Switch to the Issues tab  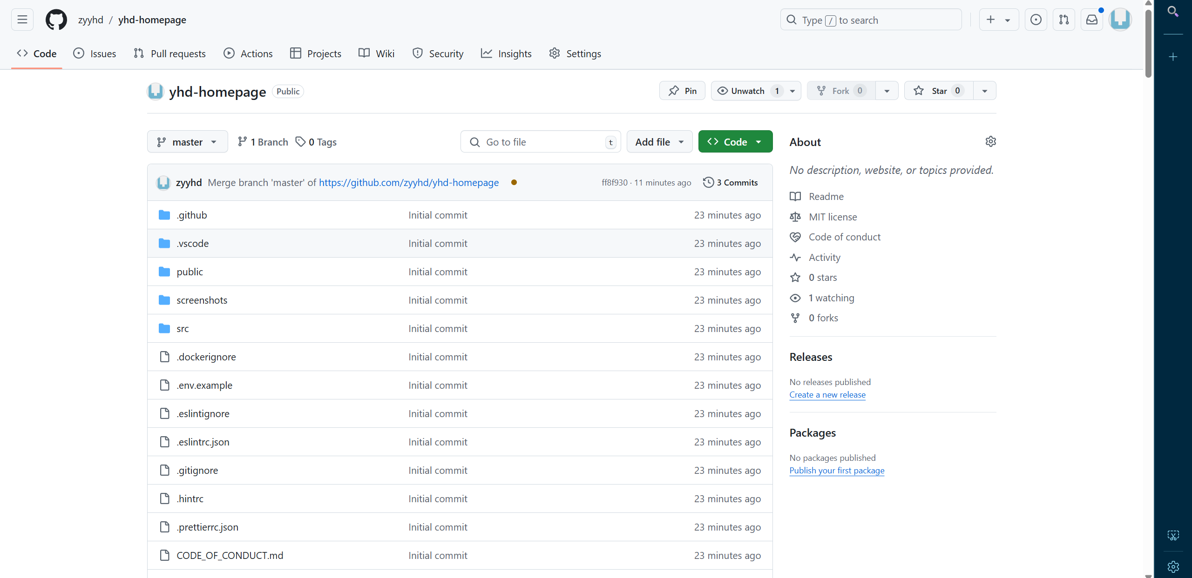tap(95, 53)
